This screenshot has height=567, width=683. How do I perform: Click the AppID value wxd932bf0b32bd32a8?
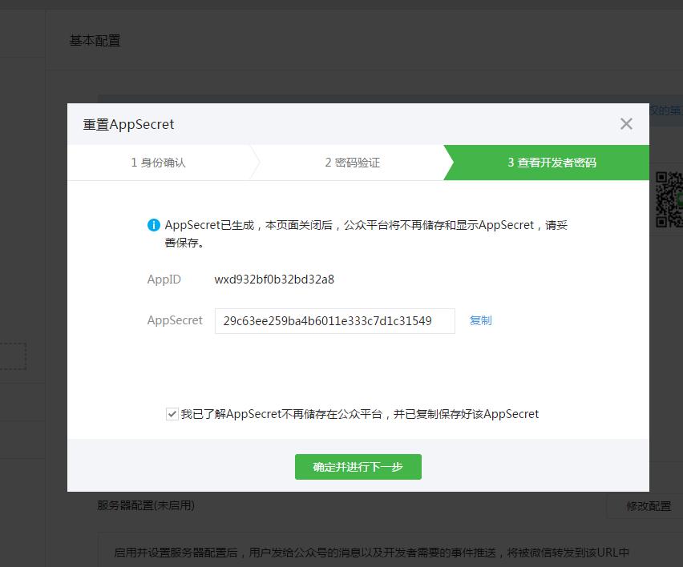(274, 279)
